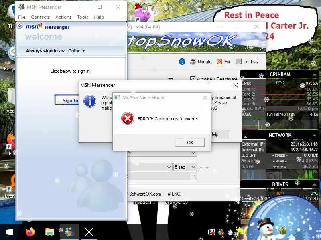Click Exit in the DesktopSnowOK toolbar
321x240 pixels.
(224, 62)
